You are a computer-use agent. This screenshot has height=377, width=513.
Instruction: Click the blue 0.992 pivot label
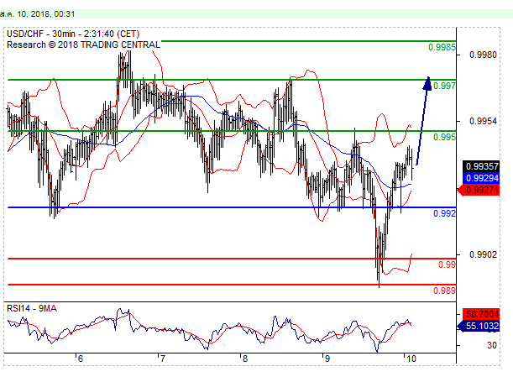click(444, 213)
